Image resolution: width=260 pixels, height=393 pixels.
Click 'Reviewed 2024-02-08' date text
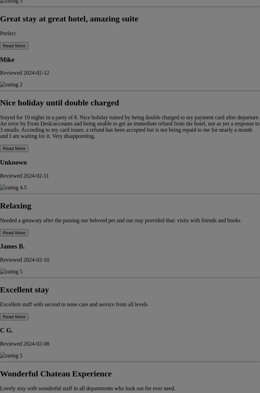click(x=24, y=344)
